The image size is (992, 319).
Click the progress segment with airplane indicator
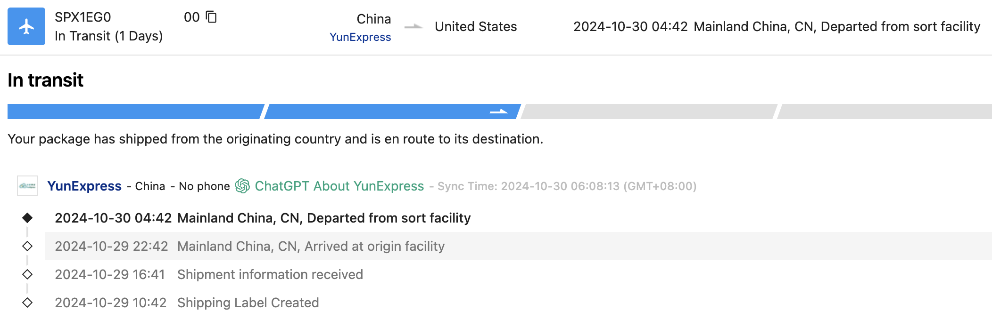(x=392, y=112)
